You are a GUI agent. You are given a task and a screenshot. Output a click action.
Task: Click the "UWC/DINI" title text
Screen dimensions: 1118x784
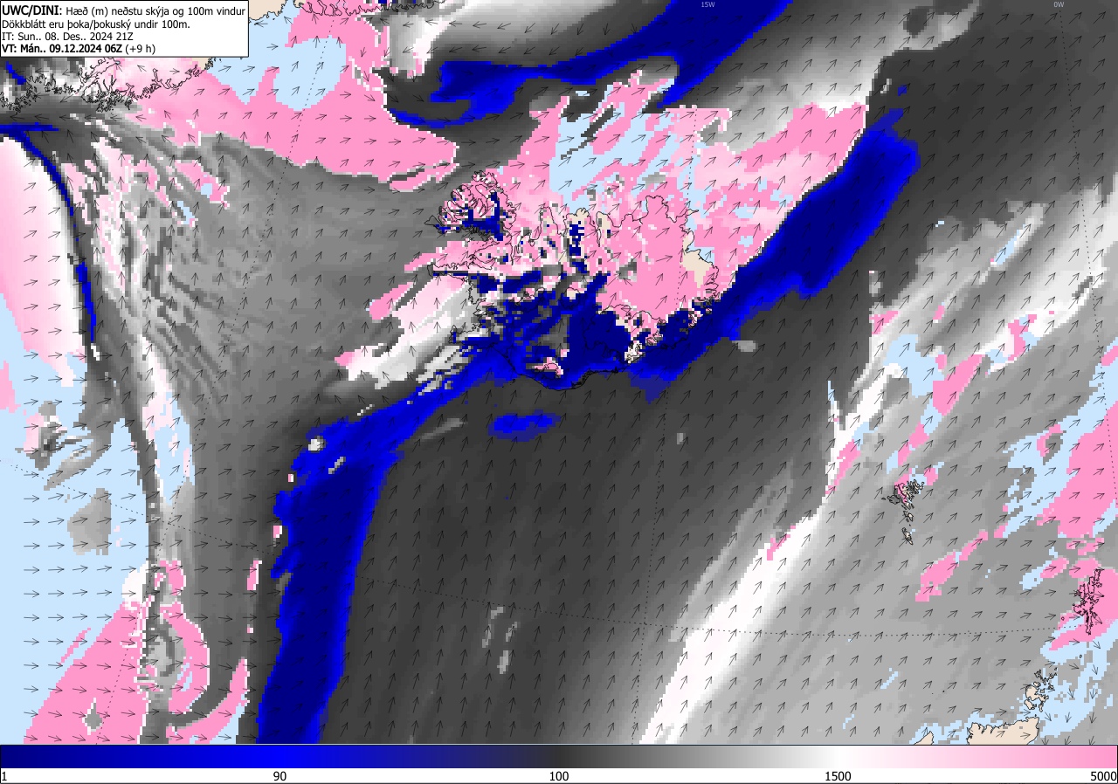[31, 10]
